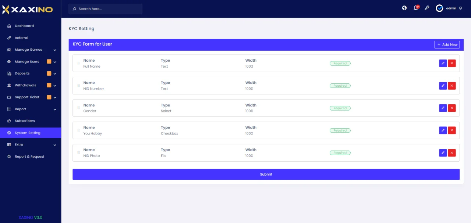Click the XAXINO logo
Image resolution: width=471 pixels, height=223 pixels.
(x=28, y=10)
